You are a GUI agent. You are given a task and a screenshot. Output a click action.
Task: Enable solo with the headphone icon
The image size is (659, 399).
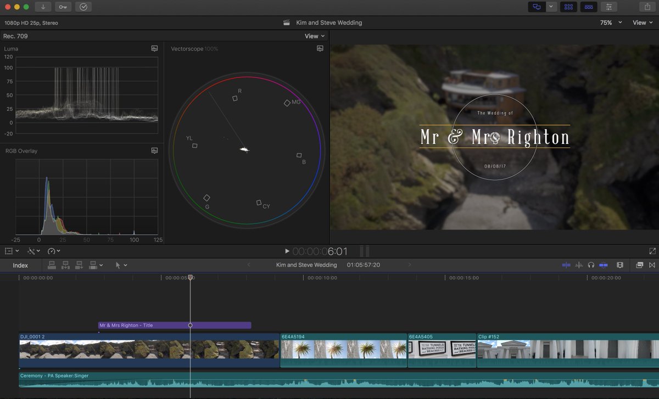(591, 265)
